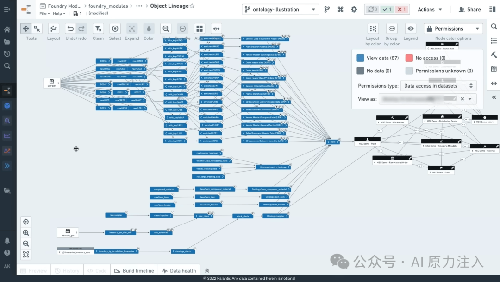Fit graph to screen
Viewport: 500px width, 282px height.
point(26,255)
